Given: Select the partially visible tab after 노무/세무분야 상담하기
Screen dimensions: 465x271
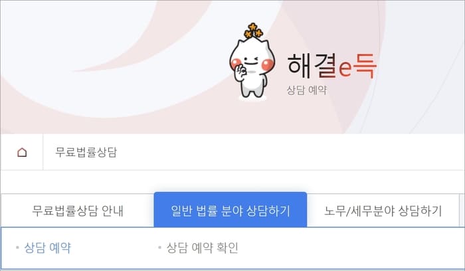Looking at the screenshot, I should [x=462, y=211].
